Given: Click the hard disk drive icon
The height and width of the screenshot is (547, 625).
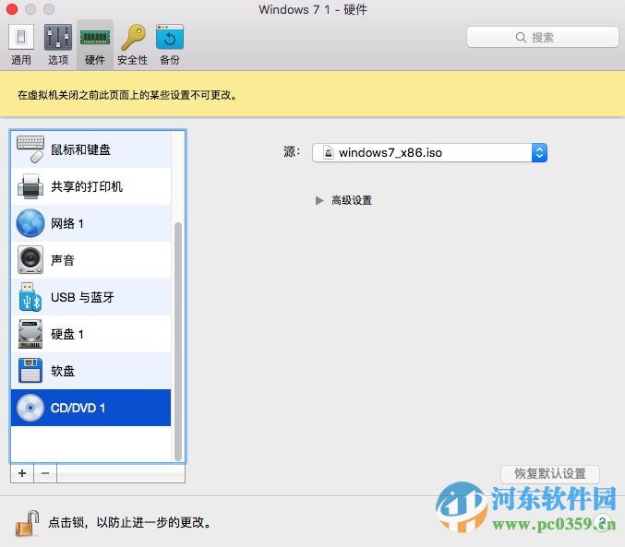Looking at the screenshot, I should pyautogui.click(x=30, y=334).
